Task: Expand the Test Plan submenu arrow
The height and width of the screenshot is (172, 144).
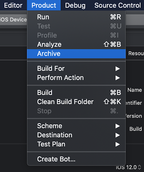Action: [x=117, y=144]
